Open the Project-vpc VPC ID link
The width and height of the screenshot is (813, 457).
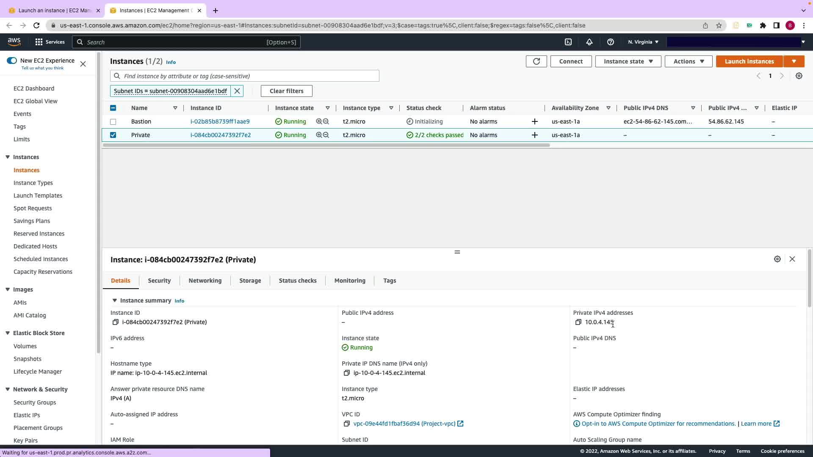tap(404, 424)
